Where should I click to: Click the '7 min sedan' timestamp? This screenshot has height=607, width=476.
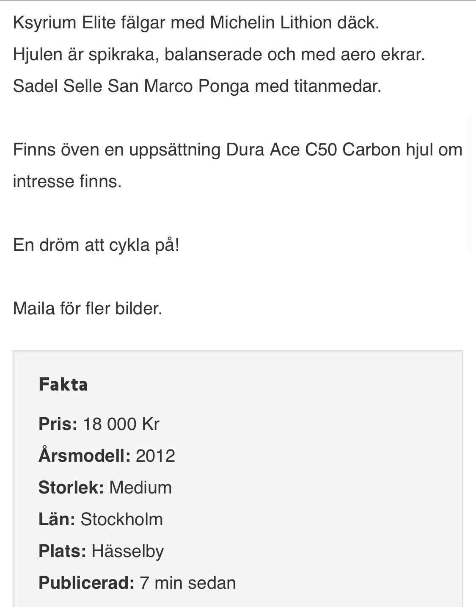(188, 583)
